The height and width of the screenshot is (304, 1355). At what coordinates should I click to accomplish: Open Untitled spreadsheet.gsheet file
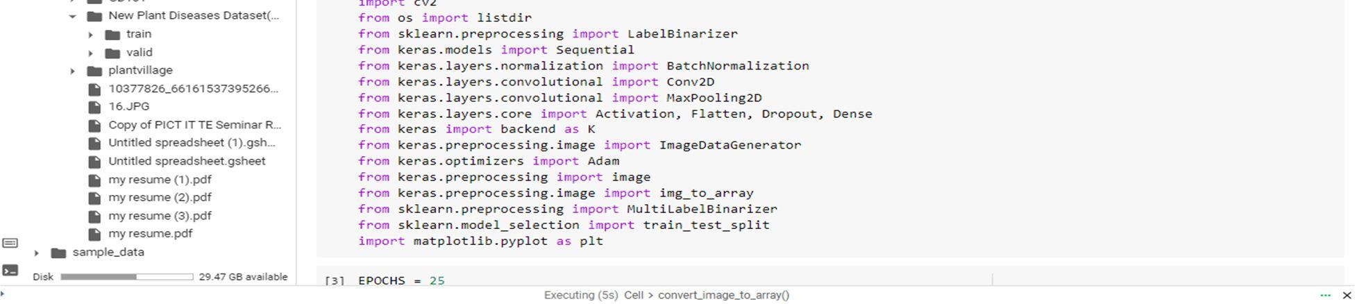click(187, 161)
